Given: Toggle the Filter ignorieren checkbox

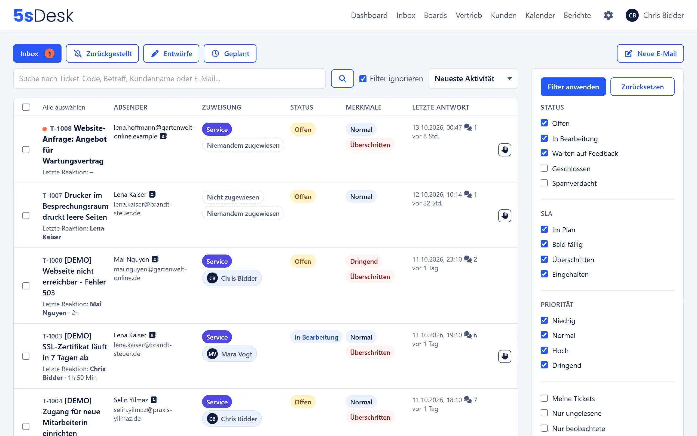Looking at the screenshot, I should click(363, 78).
